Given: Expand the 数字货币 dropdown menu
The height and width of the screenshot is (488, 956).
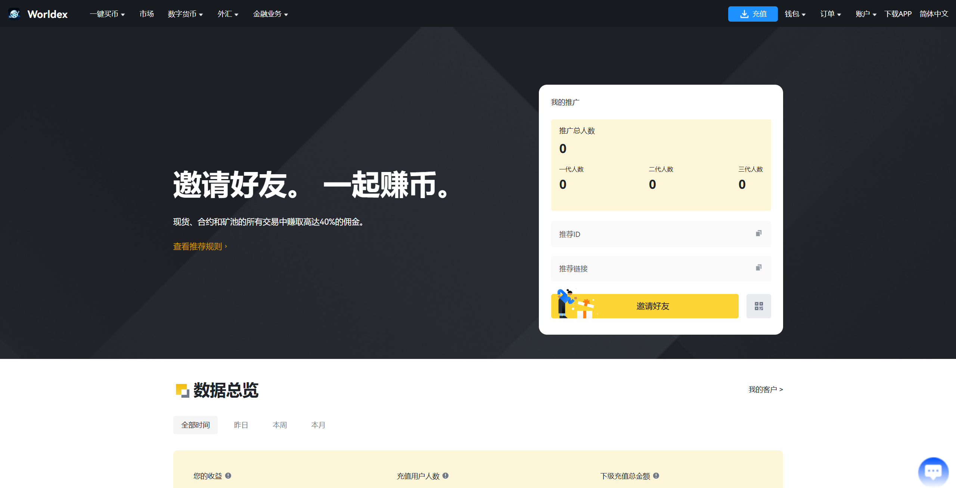Looking at the screenshot, I should (185, 14).
